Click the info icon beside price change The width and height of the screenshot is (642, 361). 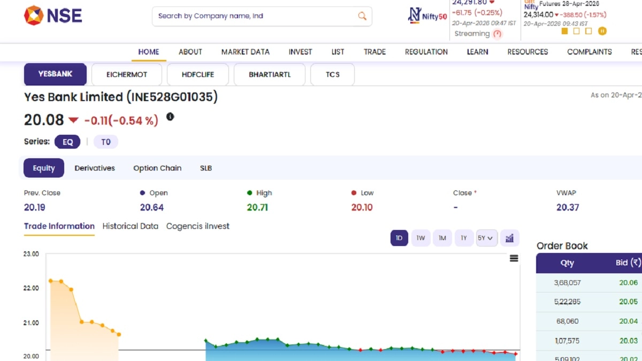170,117
